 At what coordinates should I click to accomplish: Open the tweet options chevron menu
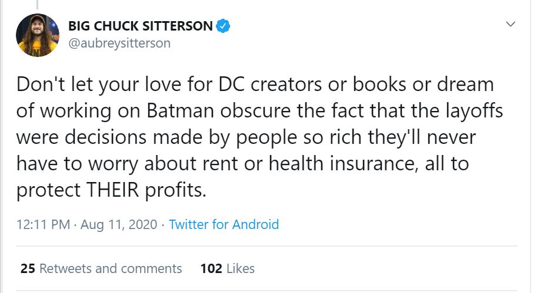coord(510,25)
